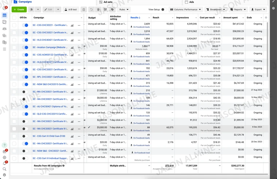The height and width of the screenshot is (179, 277).
Task: Open the audiences people icon in sidebar
Action: (5, 29)
